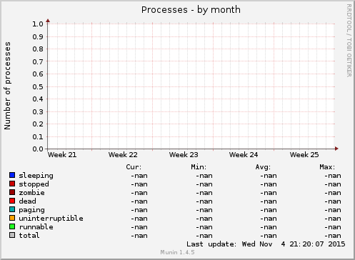Click the 'Week 23' axis label

pyautogui.click(x=184, y=155)
